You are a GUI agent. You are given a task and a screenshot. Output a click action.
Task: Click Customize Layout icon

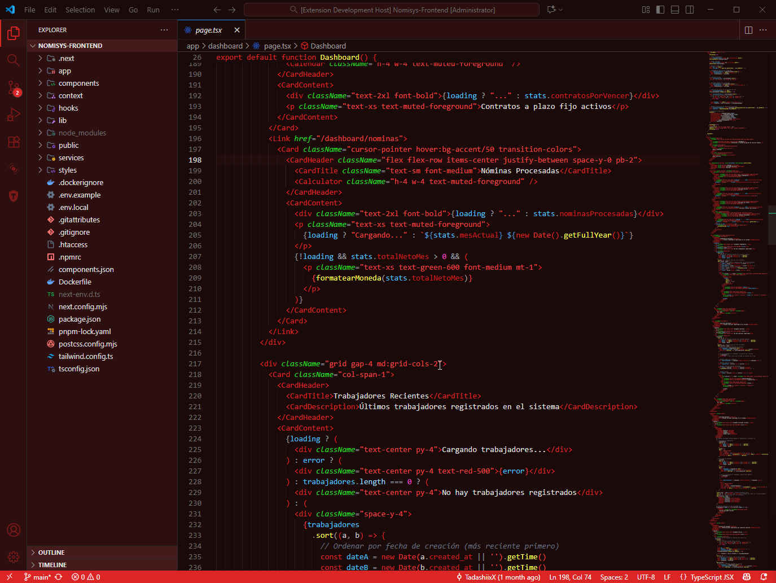(x=646, y=10)
